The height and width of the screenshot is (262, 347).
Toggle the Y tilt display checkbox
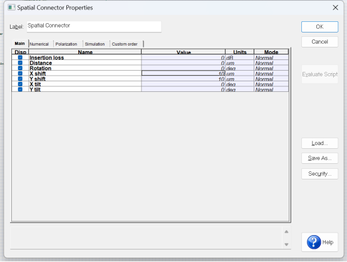[x=20, y=89]
